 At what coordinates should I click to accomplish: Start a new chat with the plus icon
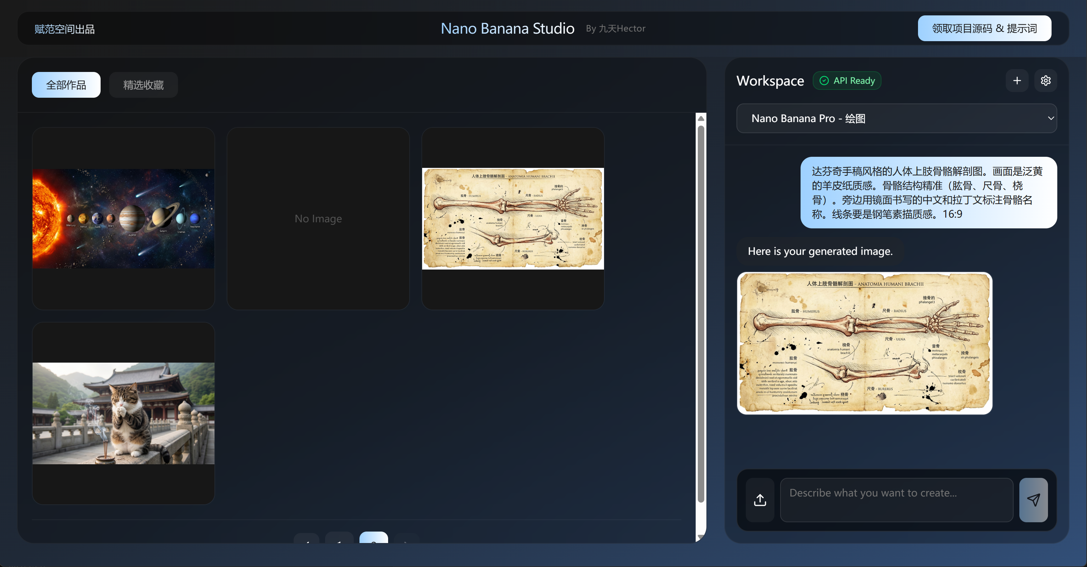(x=1017, y=81)
